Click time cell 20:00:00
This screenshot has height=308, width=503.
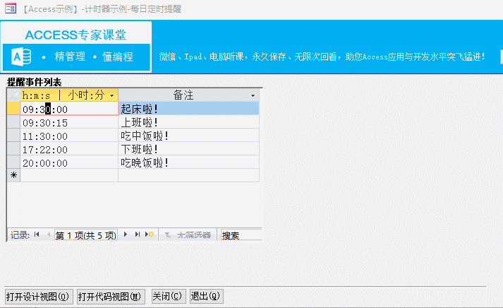coord(69,162)
